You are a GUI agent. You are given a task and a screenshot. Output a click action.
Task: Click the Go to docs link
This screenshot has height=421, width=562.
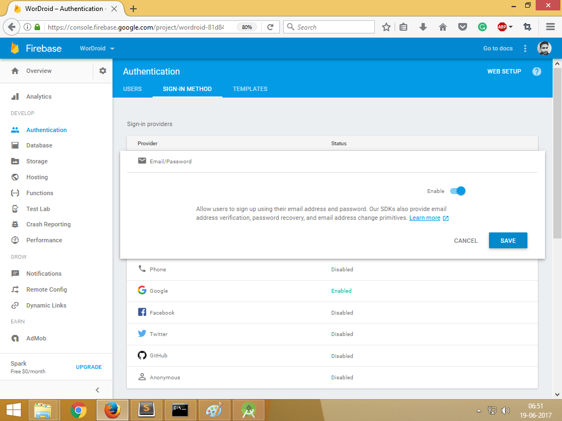click(498, 48)
